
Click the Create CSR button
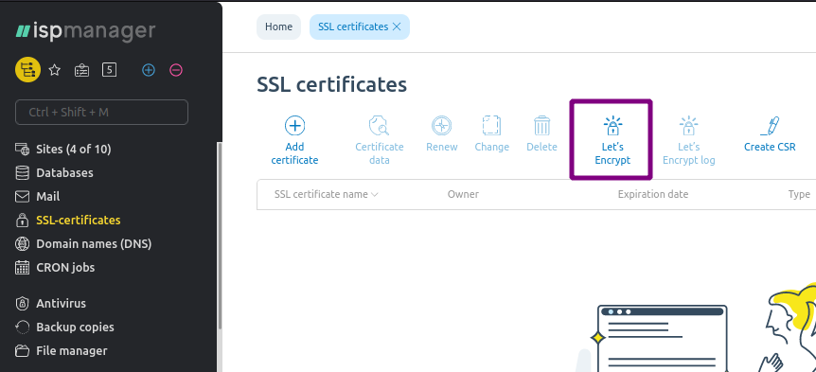tap(770, 134)
